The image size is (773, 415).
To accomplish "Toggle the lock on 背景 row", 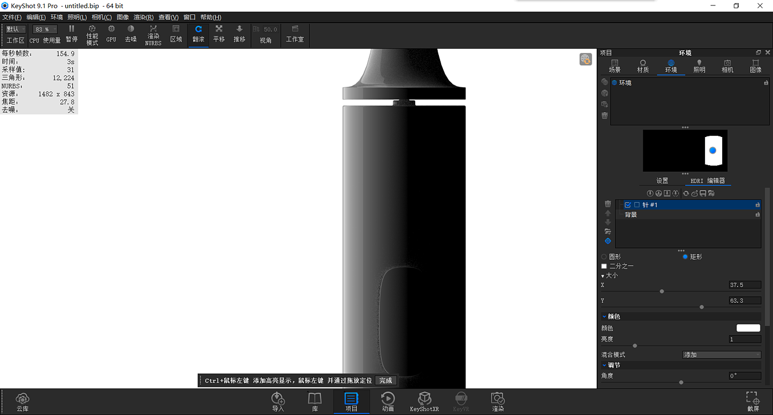I will click(758, 214).
